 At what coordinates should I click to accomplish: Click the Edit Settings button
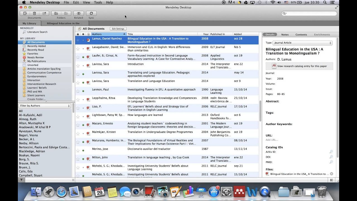click(x=118, y=29)
